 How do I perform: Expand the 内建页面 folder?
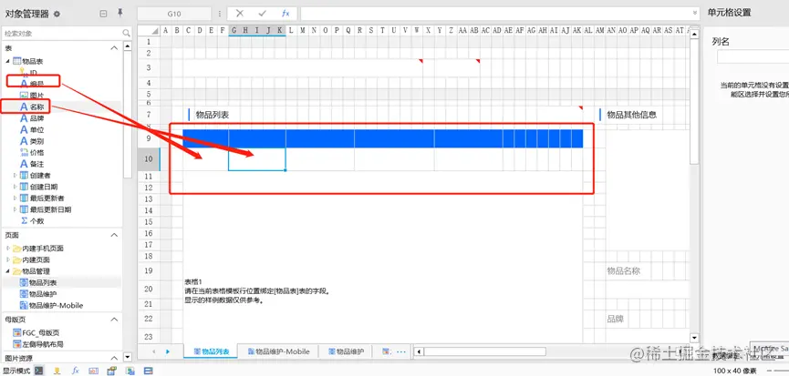(x=7, y=260)
